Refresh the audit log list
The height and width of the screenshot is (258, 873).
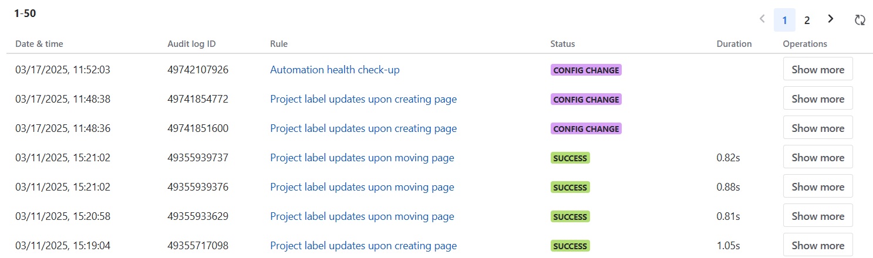point(859,20)
